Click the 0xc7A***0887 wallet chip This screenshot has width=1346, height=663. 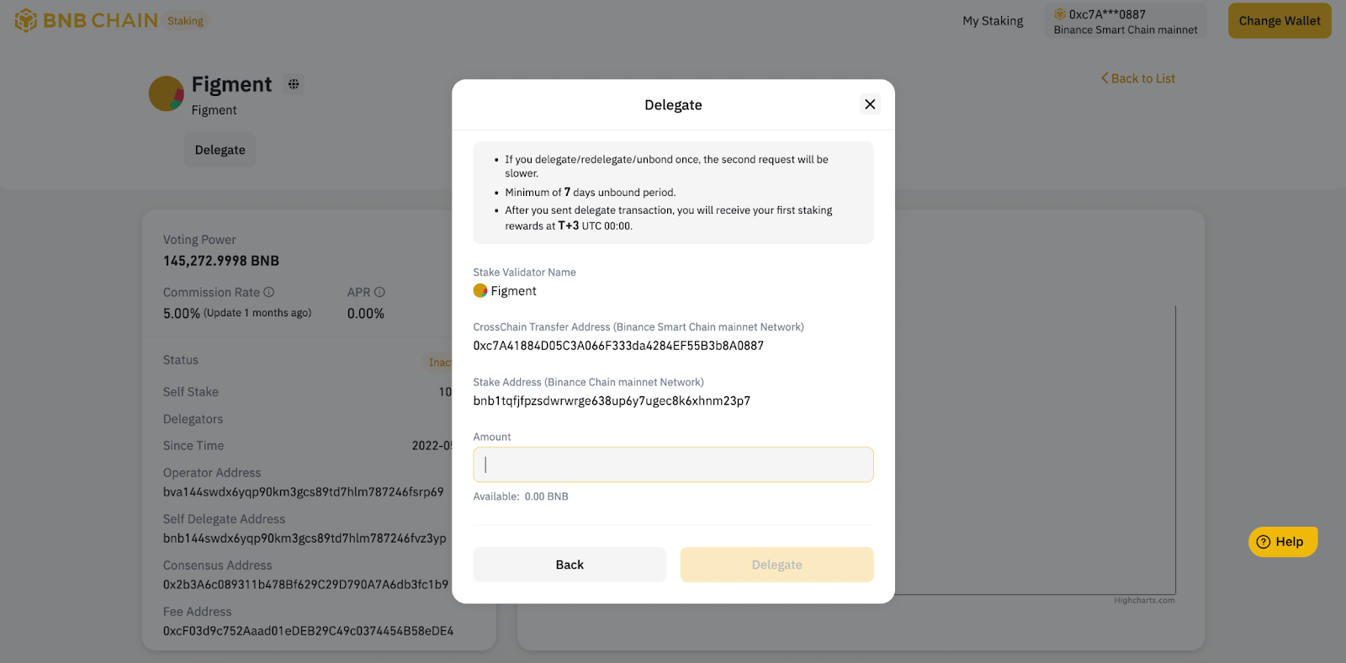1126,20
